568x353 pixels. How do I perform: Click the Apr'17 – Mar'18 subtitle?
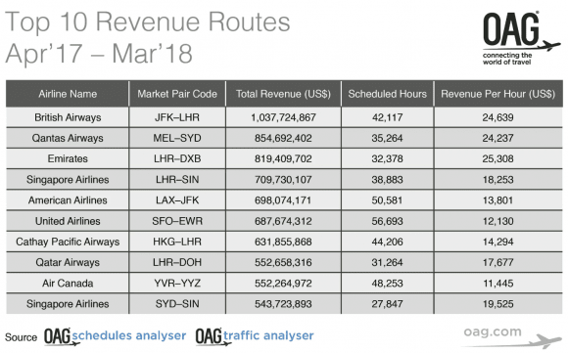click(x=99, y=53)
